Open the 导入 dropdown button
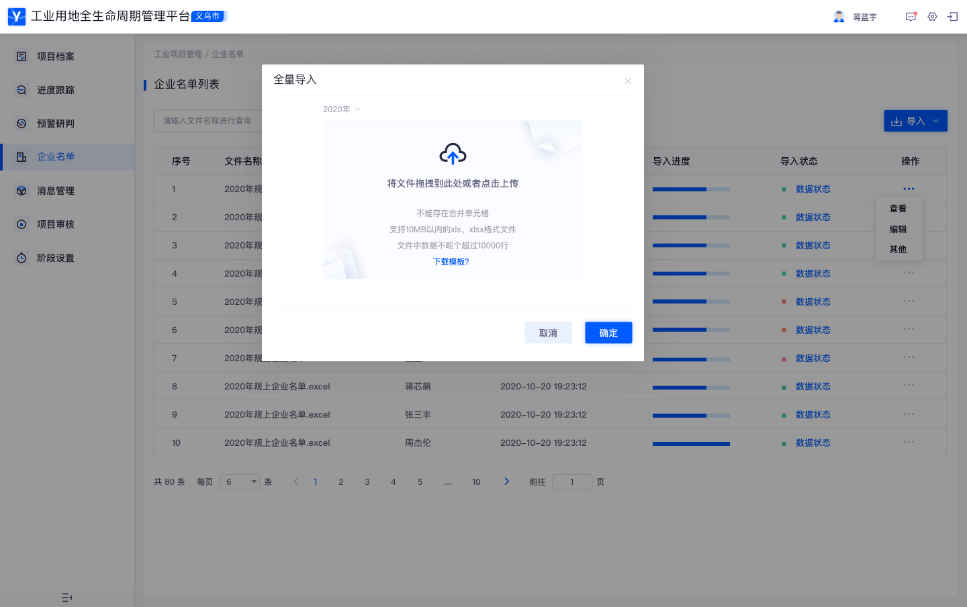 pyautogui.click(x=915, y=121)
